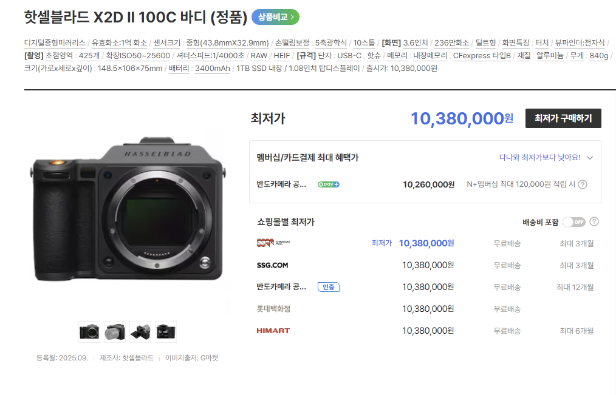616x395 pixels.
Task: Click the 최저가 구매하기 button
Action: click(x=563, y=118)
